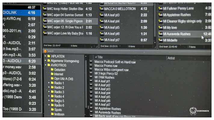Click audio icon of MI Falkner Penny Lane

click(x=161, y=9)
